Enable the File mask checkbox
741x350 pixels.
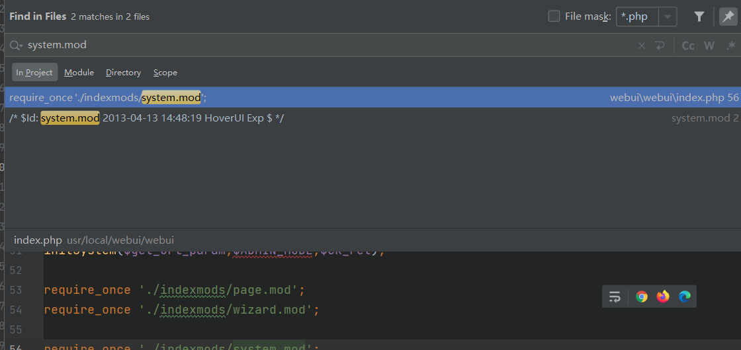[x=554, y=17]
